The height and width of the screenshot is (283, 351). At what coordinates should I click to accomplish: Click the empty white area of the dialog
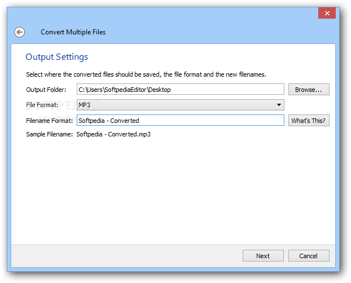(x=173, y=190)
